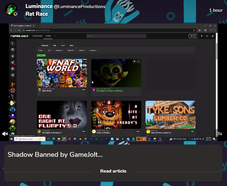The width and height of the screenshot is (227, 186).
Task: Open the Five Nights at Candy's 4 title link
Action: (109, 91)
